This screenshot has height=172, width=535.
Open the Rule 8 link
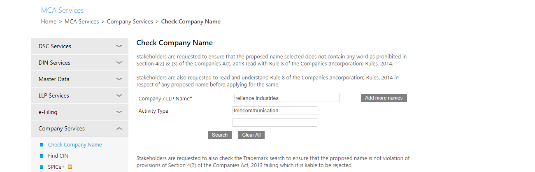[276, 64]
